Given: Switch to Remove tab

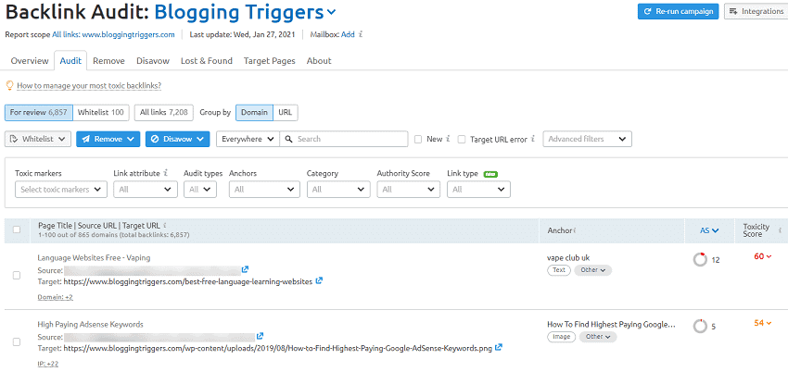Looking at the screenshot, I should pos(108,61).
